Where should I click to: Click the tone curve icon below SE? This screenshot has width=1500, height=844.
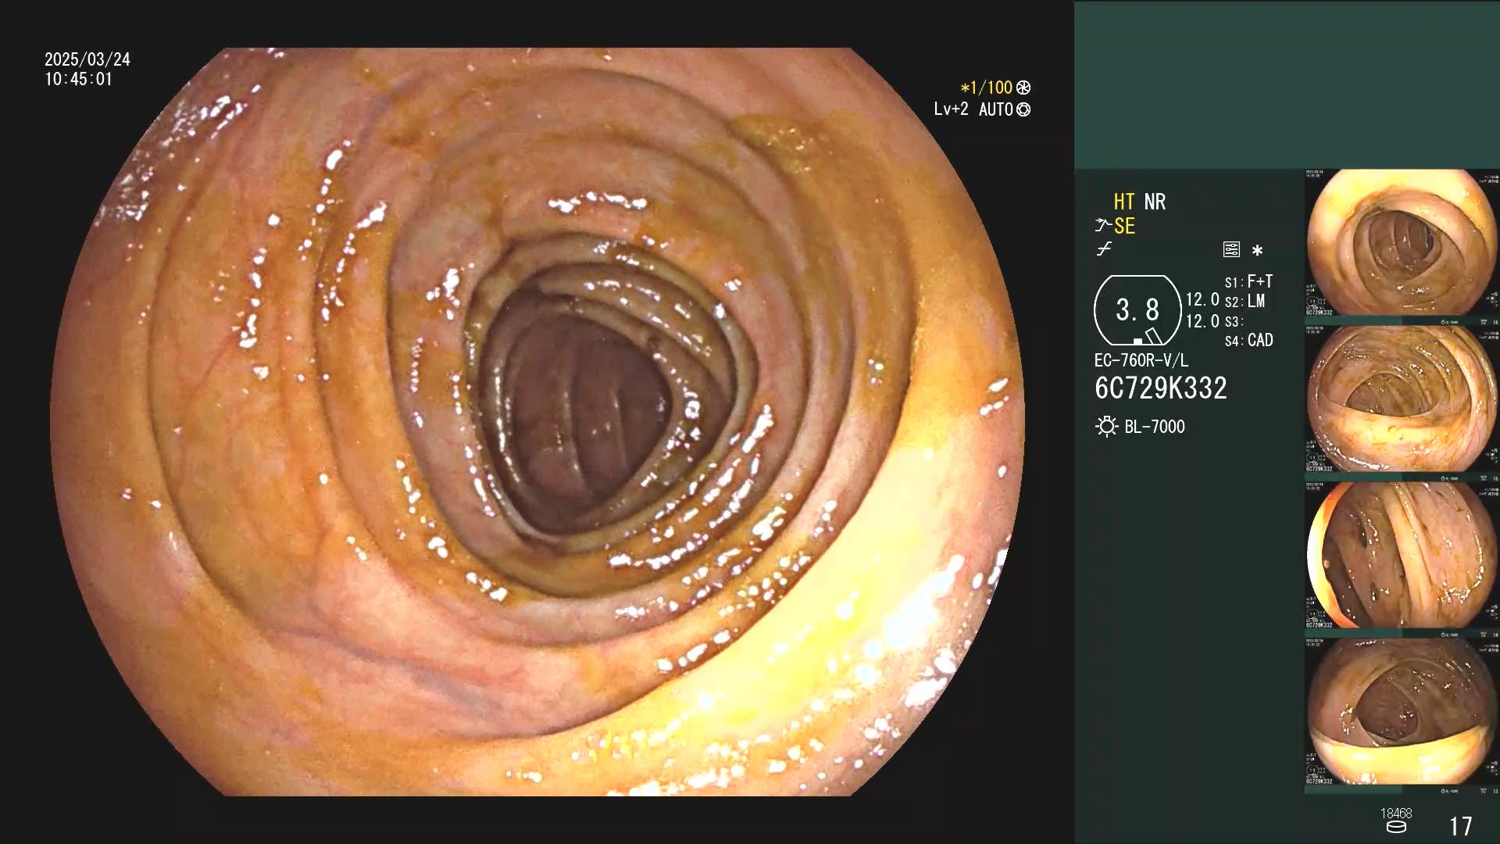pyautogui.click(x=1104, y=249)
